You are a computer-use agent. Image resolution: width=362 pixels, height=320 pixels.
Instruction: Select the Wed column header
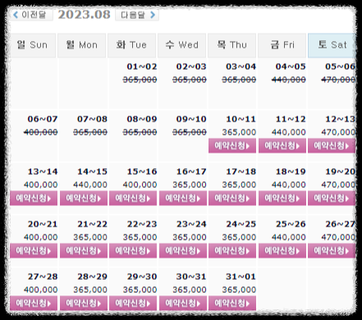(x=182, y=45)
